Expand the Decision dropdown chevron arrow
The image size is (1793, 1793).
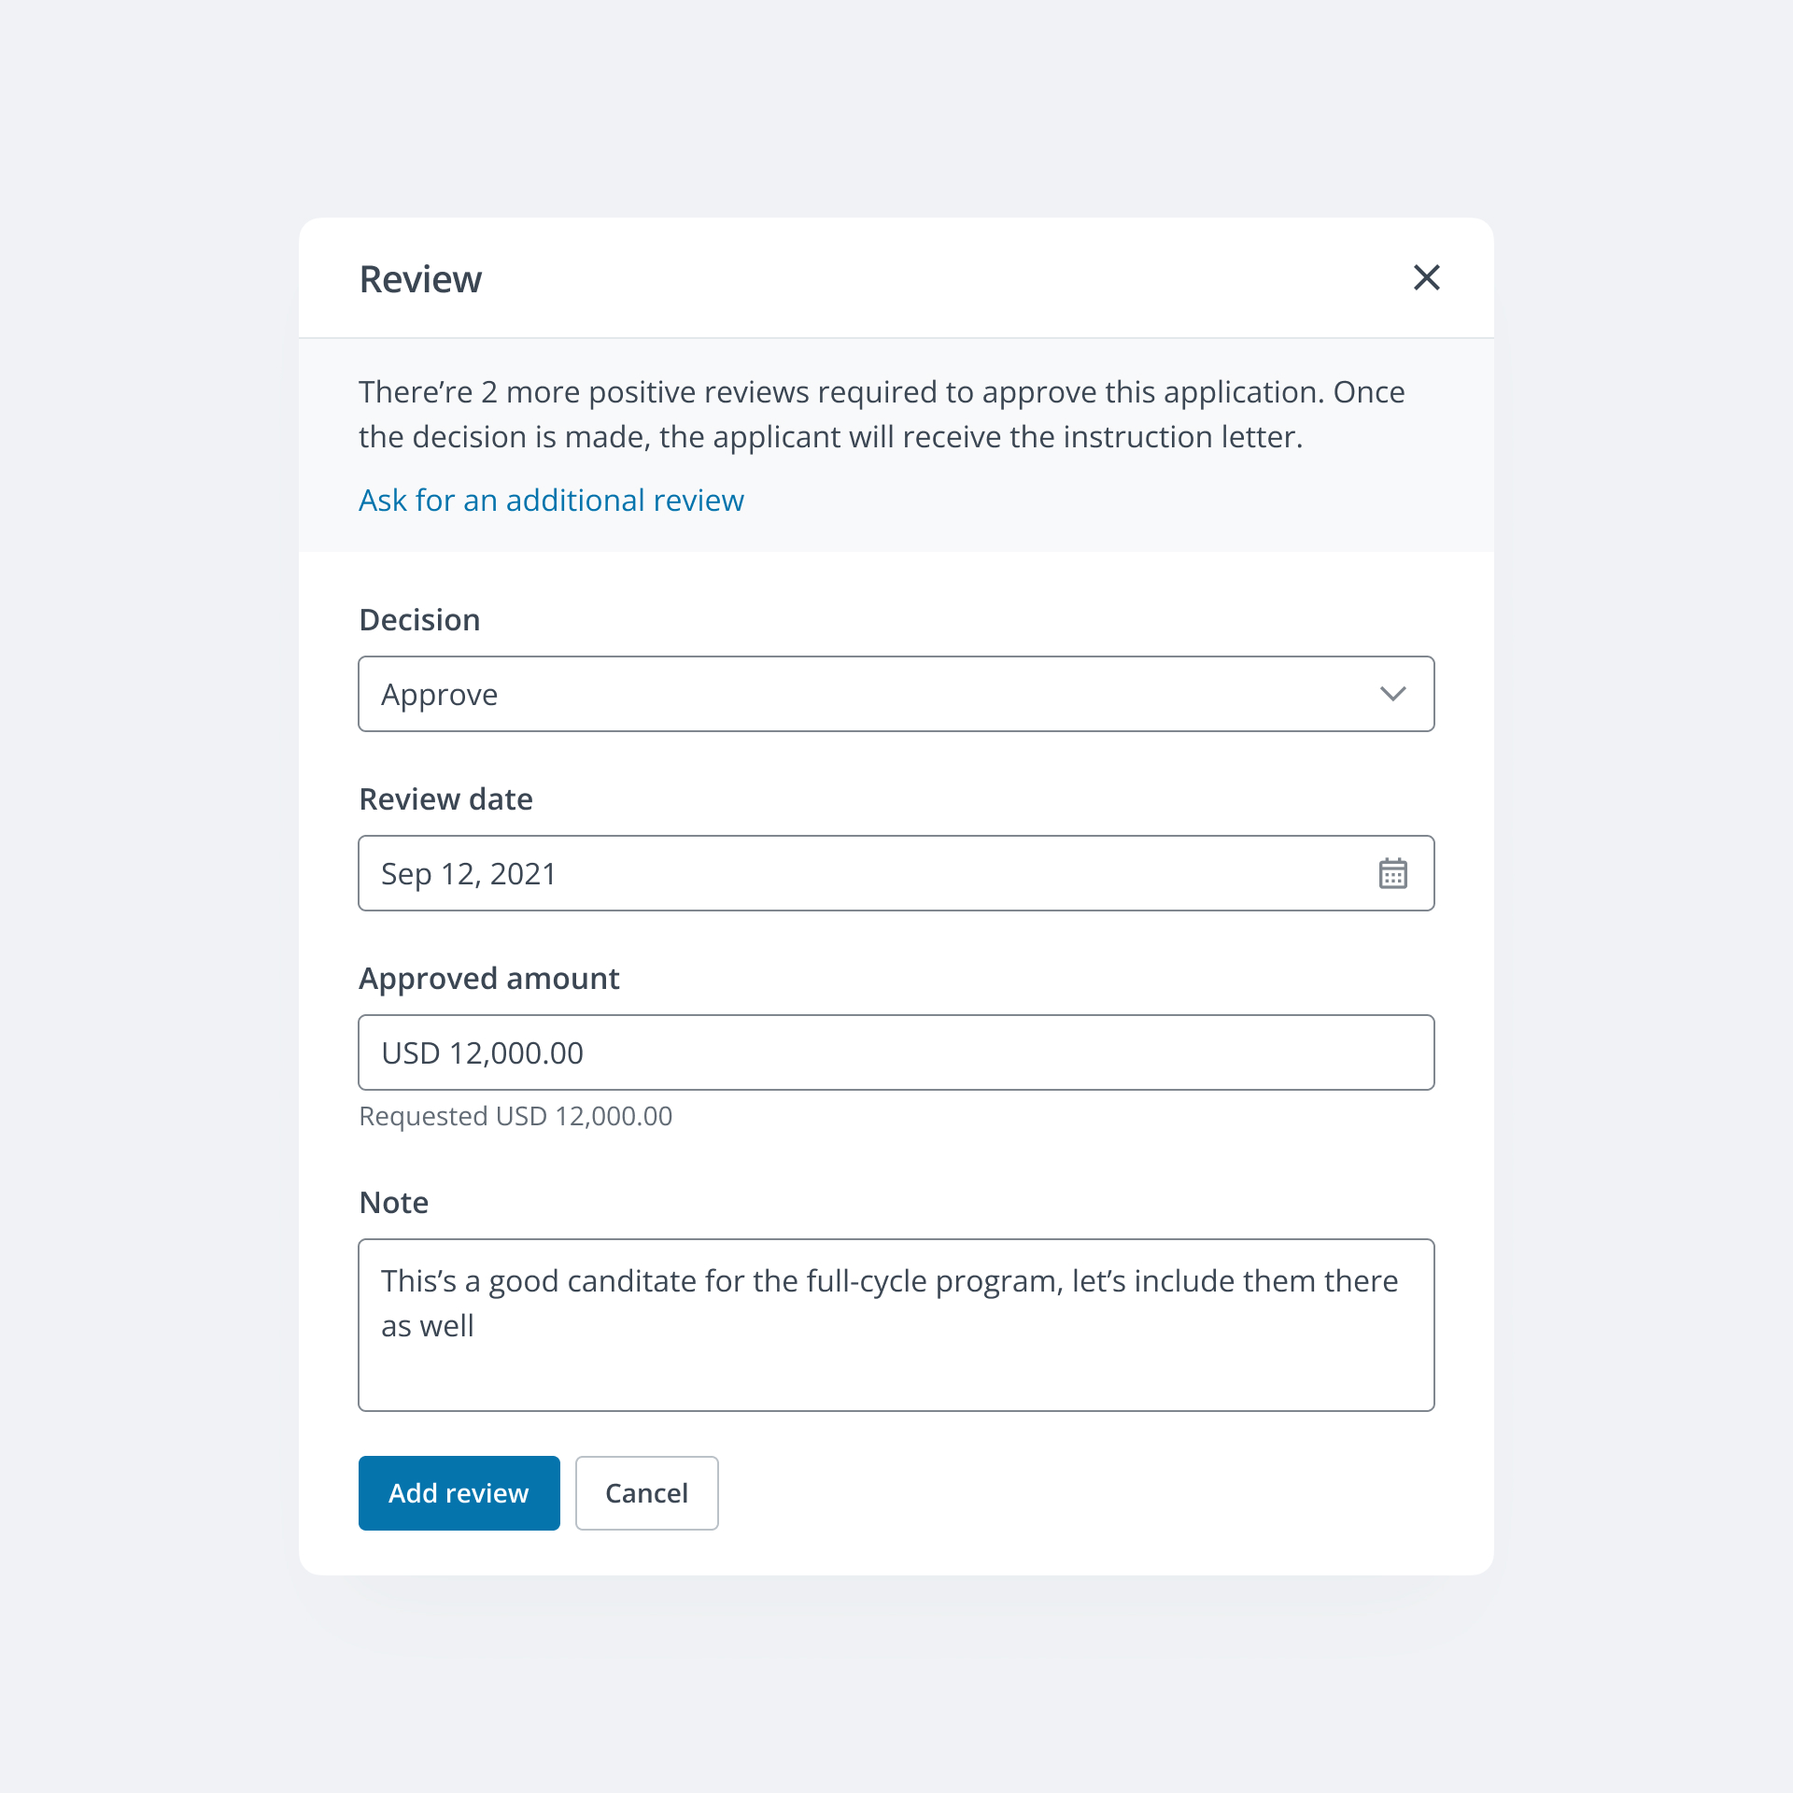[x=1392, y=694]
